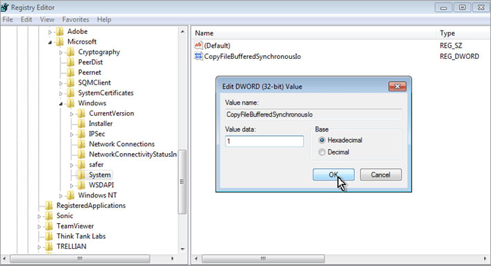Screen dimensions: 491x266
Task: Expand the Cryptography key
Action: click(61, 53)
